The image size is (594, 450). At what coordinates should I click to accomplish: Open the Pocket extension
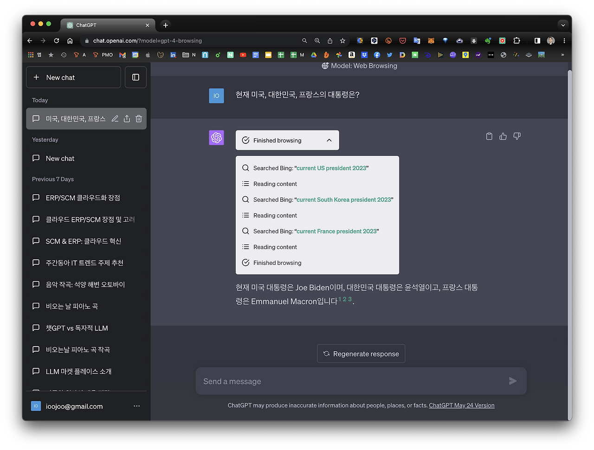(x=403, y=41)
